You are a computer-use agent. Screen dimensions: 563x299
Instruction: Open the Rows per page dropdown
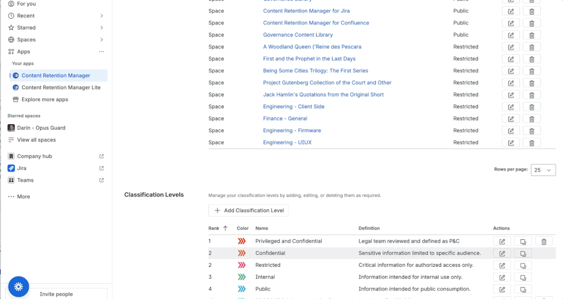tap(543, 170)
